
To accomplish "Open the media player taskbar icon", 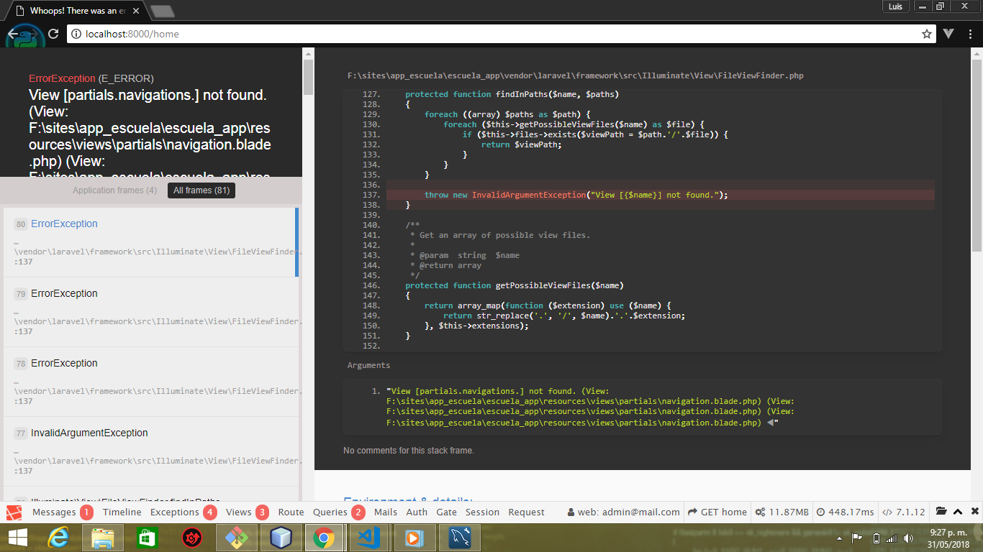I will [414, 538].
